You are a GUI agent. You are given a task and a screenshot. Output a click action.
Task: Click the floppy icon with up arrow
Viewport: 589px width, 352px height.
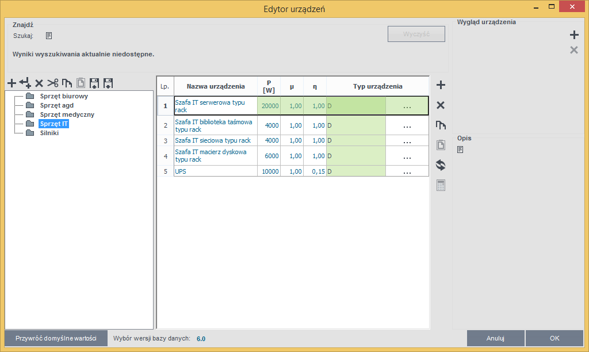[x=94, y=83]
